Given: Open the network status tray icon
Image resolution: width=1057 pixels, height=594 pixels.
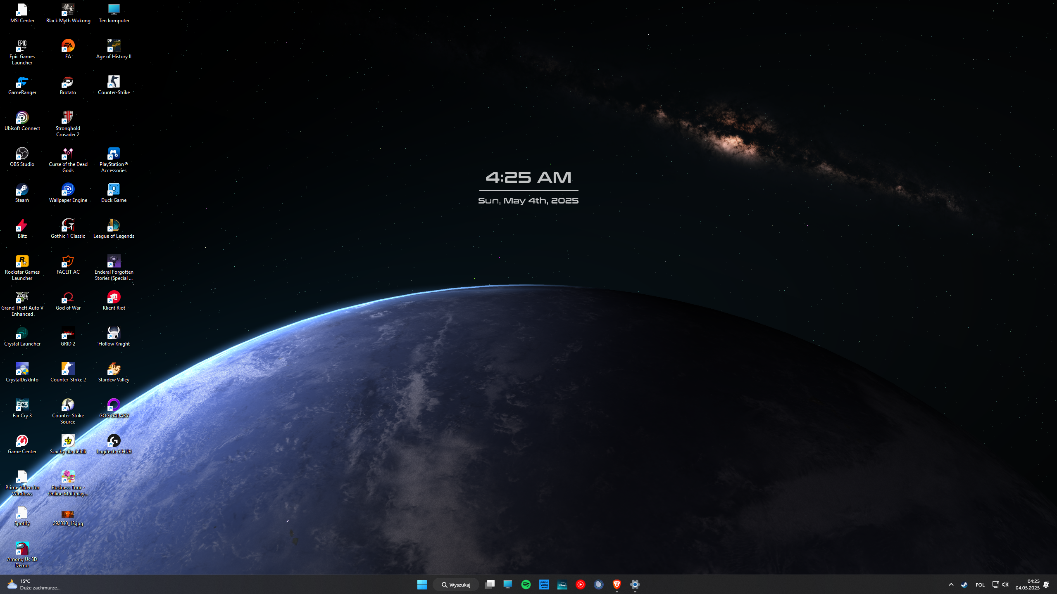Looking at the screenshot, I should pyautogui.click(x=995, y=585).
